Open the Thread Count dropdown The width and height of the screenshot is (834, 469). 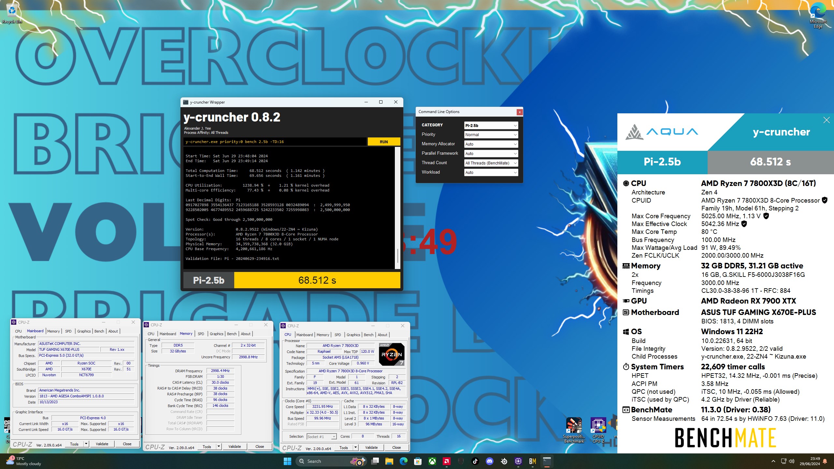click(491, 163)
